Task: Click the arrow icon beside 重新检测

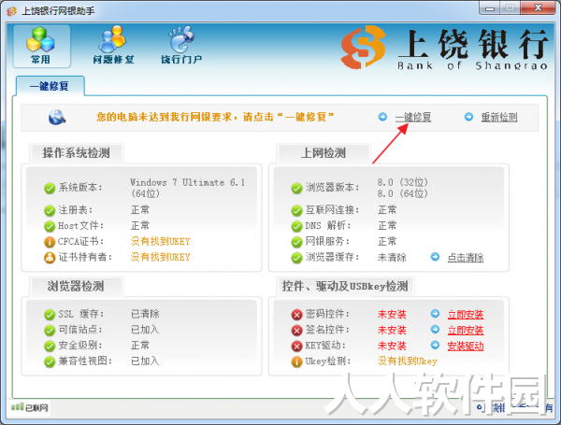Action: [468, 117]
